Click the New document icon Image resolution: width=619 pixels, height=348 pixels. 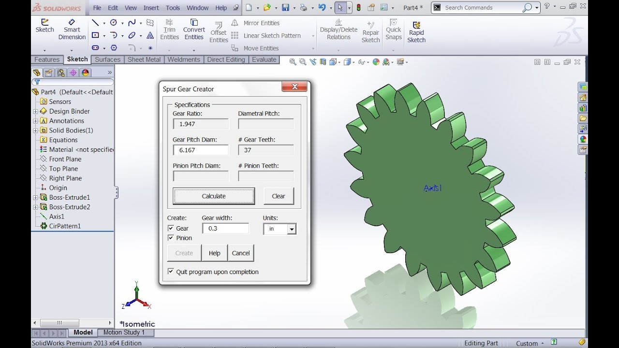(249, 7)
